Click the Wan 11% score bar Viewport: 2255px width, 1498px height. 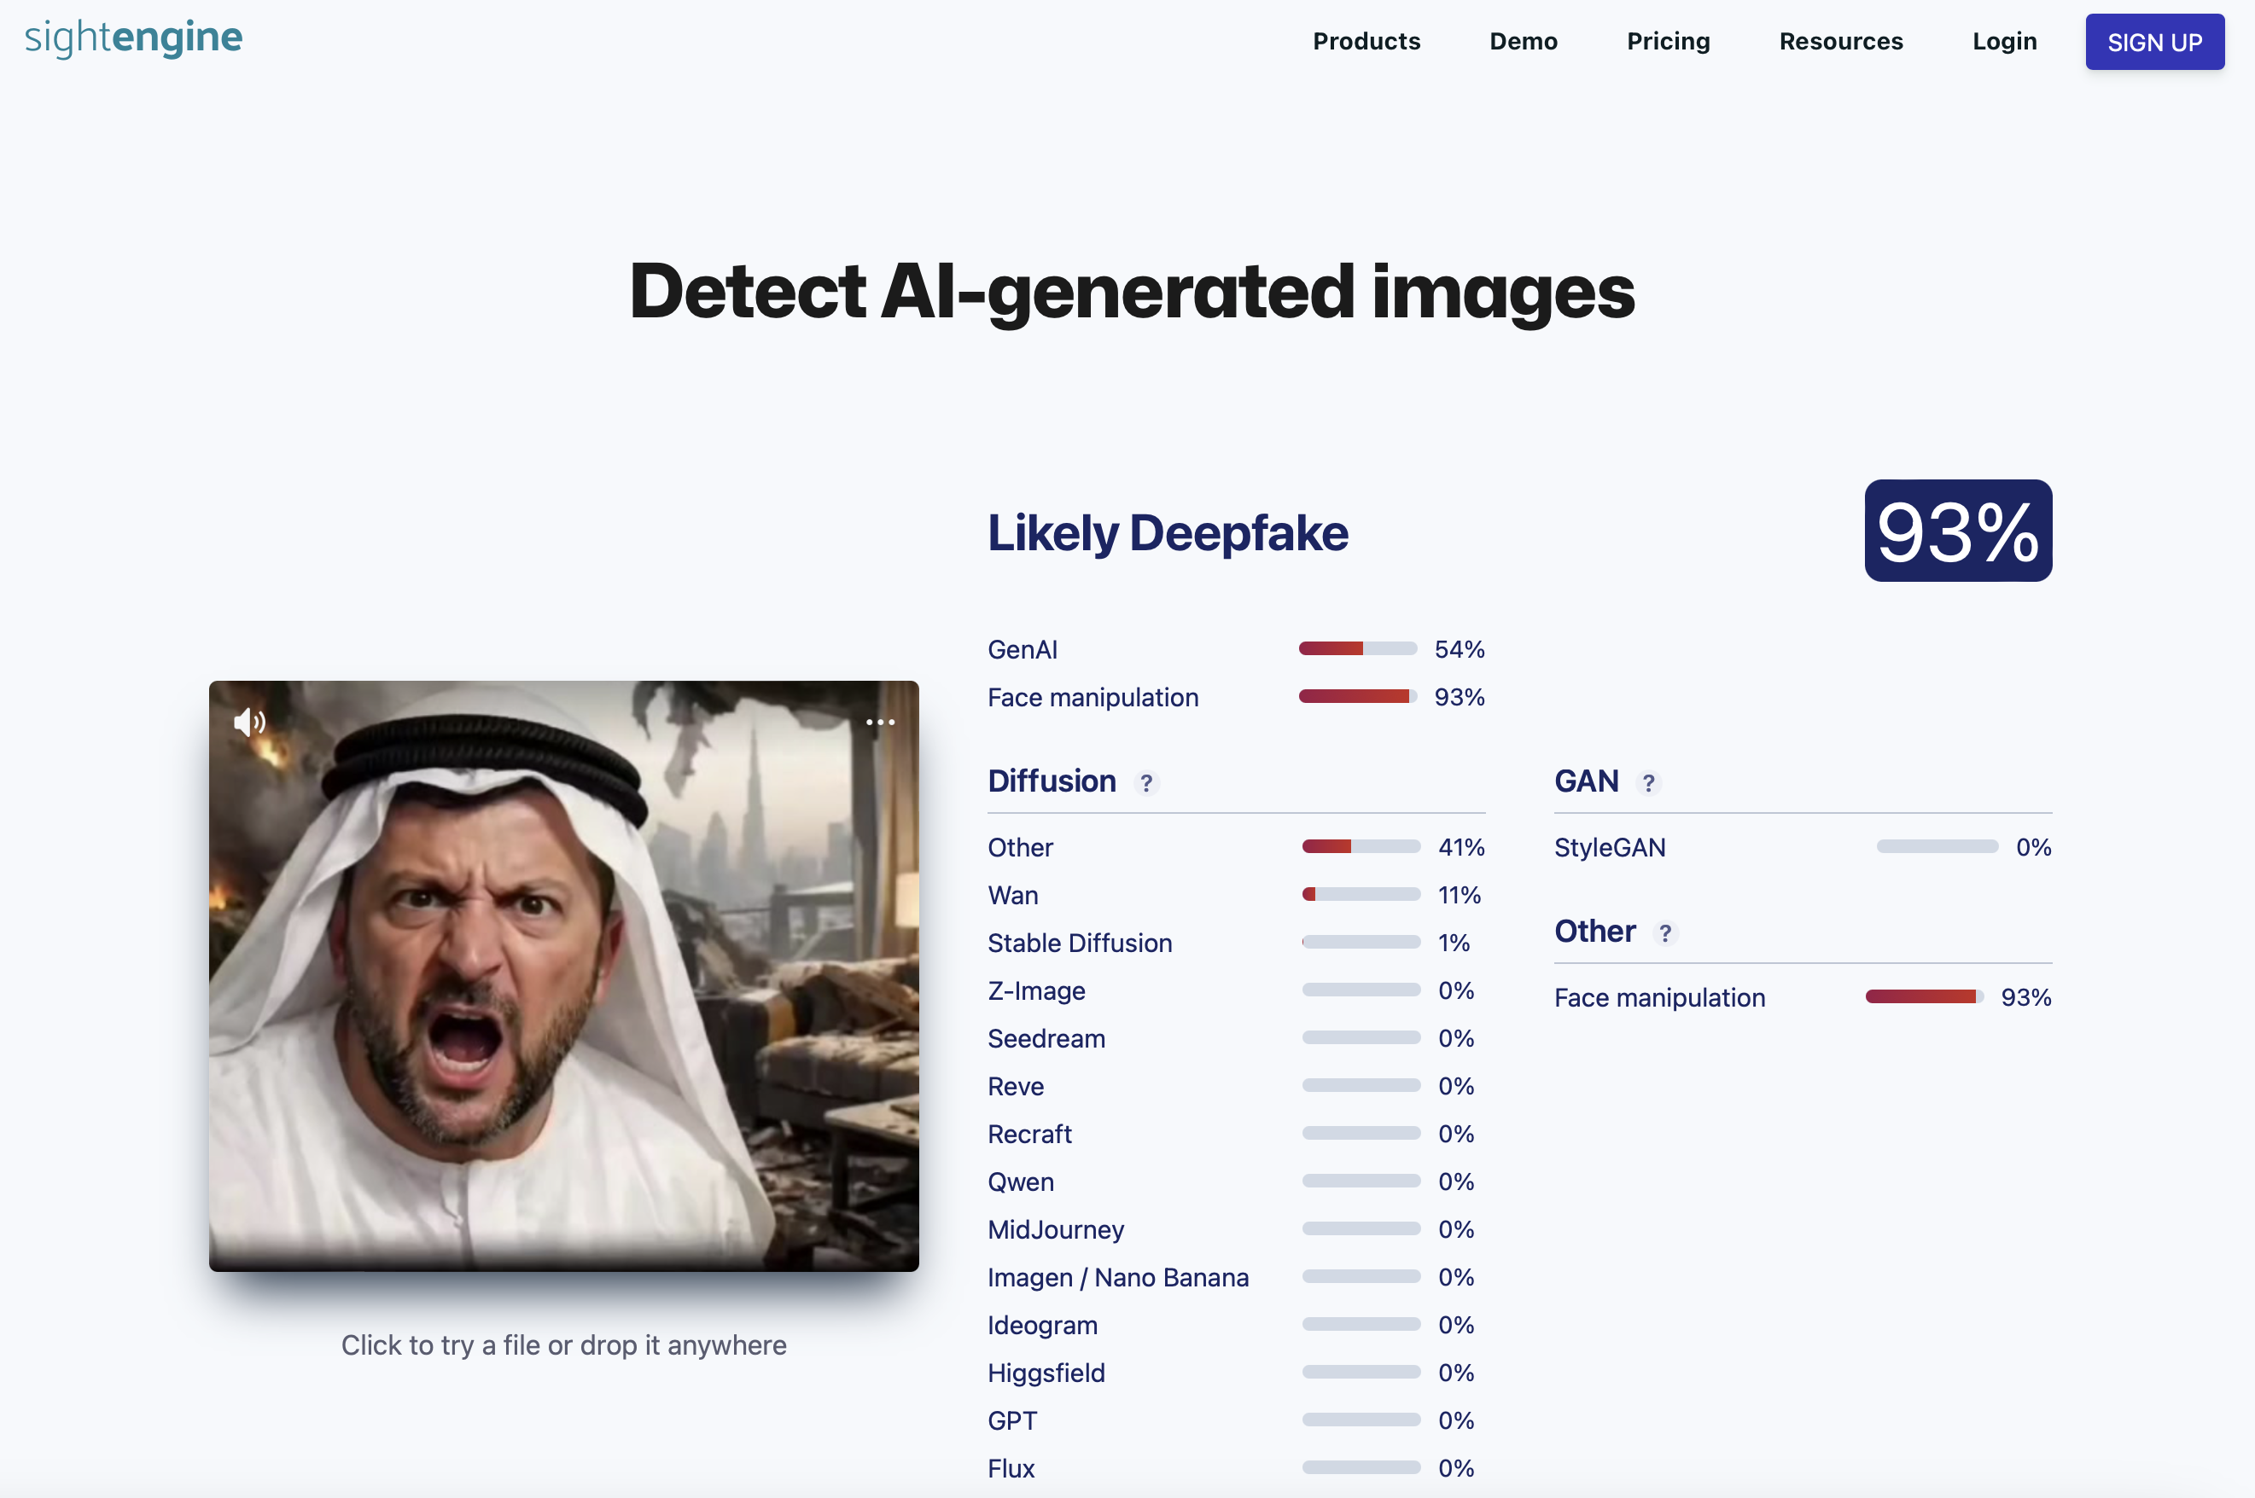pyautogui.click(x=1361, y=895)
